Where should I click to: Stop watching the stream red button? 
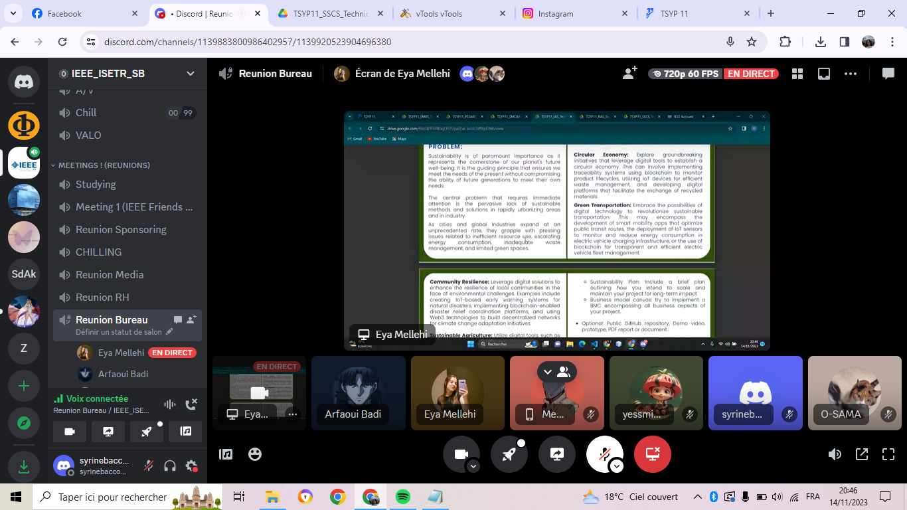(x=653, y=454)
